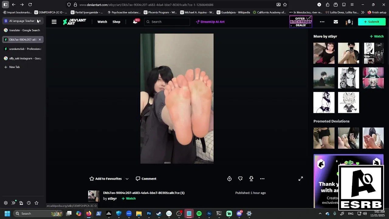
Task: Open the user avatar menu
Action: [349, 22]
